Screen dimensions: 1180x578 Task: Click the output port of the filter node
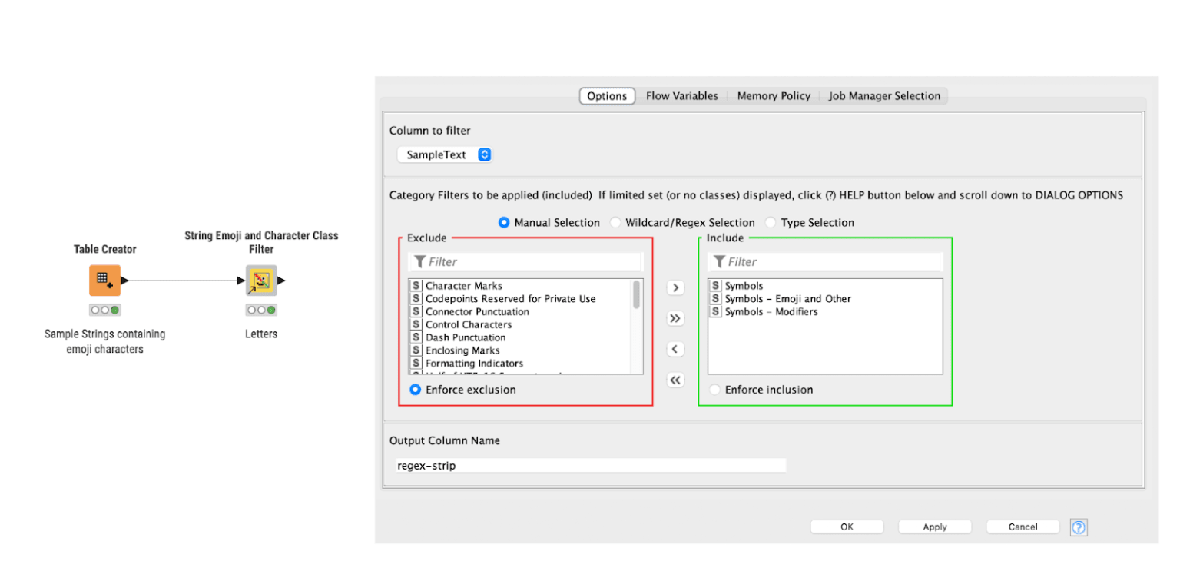pos(281,281)
